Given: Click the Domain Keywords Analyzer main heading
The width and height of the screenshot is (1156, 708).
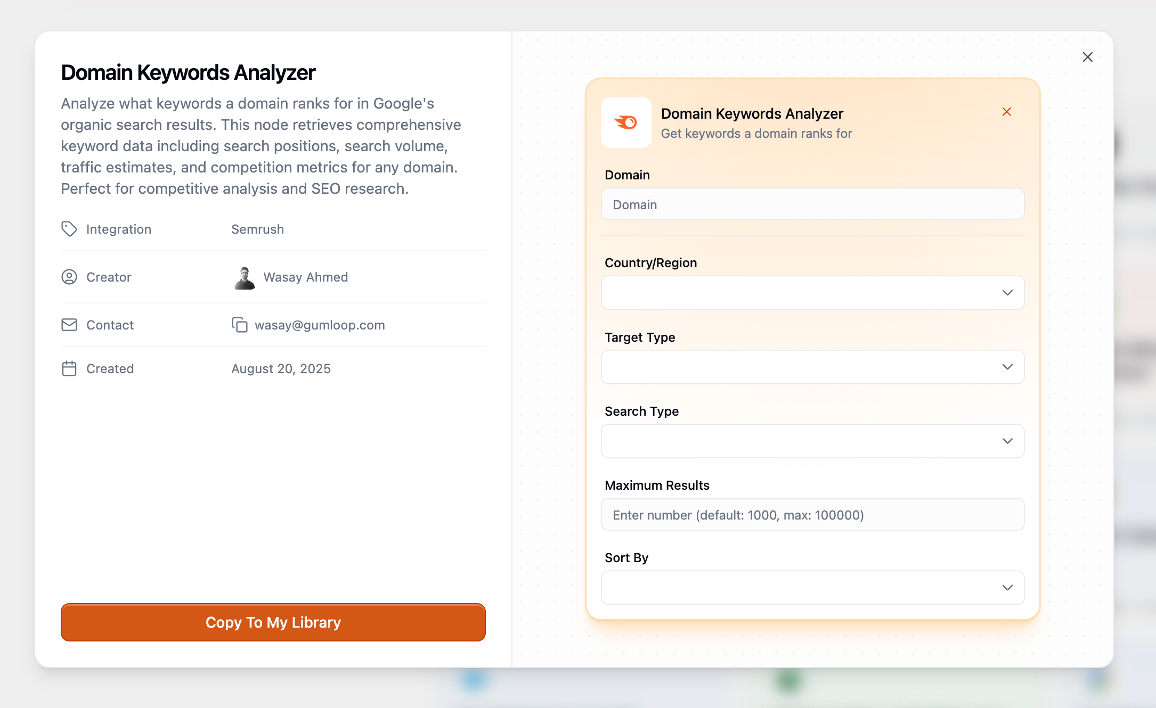Looking at the screenshot, I should (x=188, y=72).
